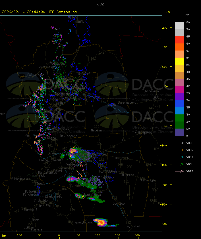
Task: Select the green 30–20 dBZ legend swatch
Action: [179, 118]
